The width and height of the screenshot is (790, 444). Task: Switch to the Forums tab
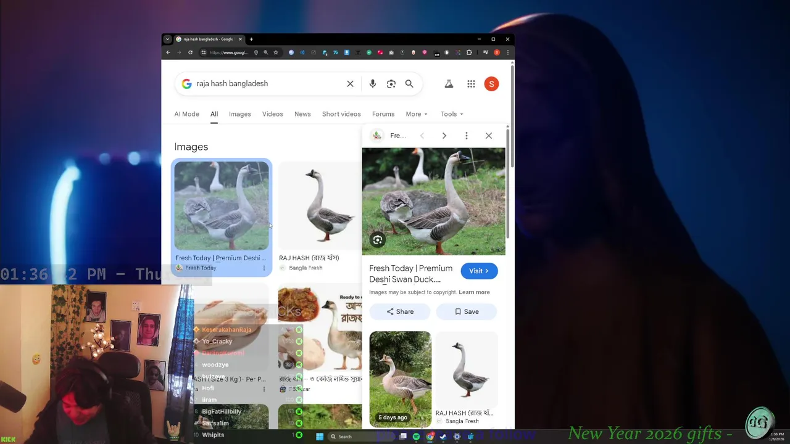coord(383,114)
